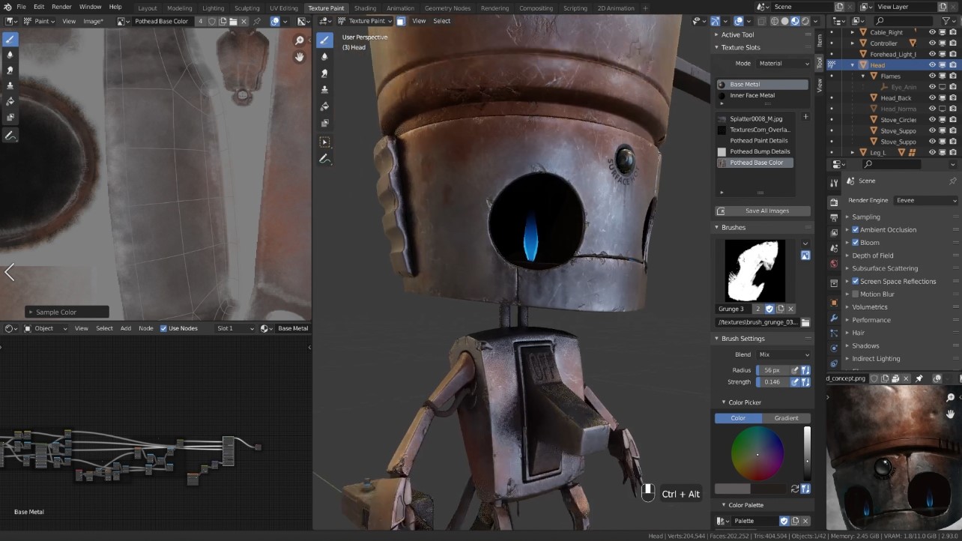Select the Annotate tool

324,159
